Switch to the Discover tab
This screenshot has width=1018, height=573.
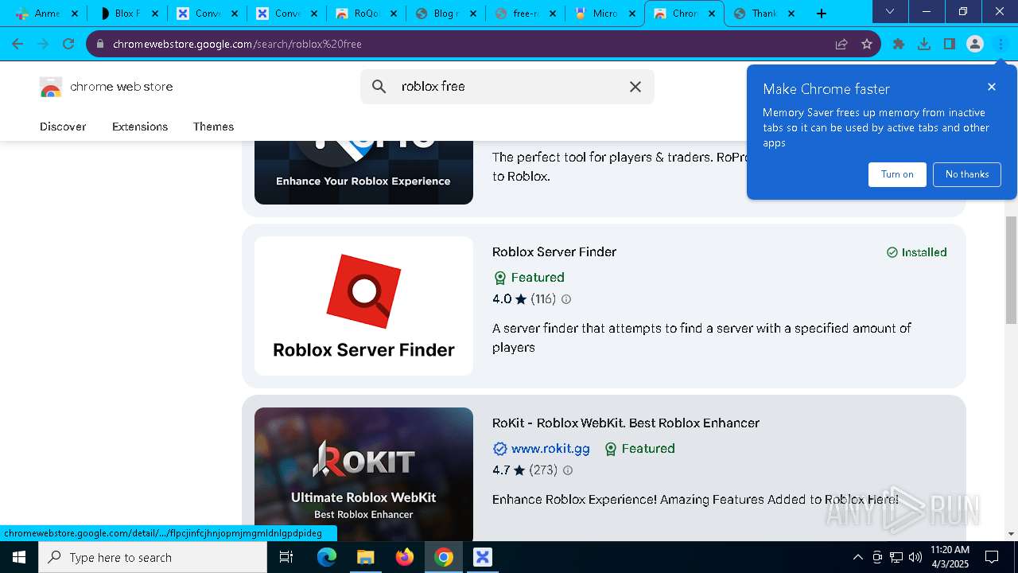pos(63,127)
